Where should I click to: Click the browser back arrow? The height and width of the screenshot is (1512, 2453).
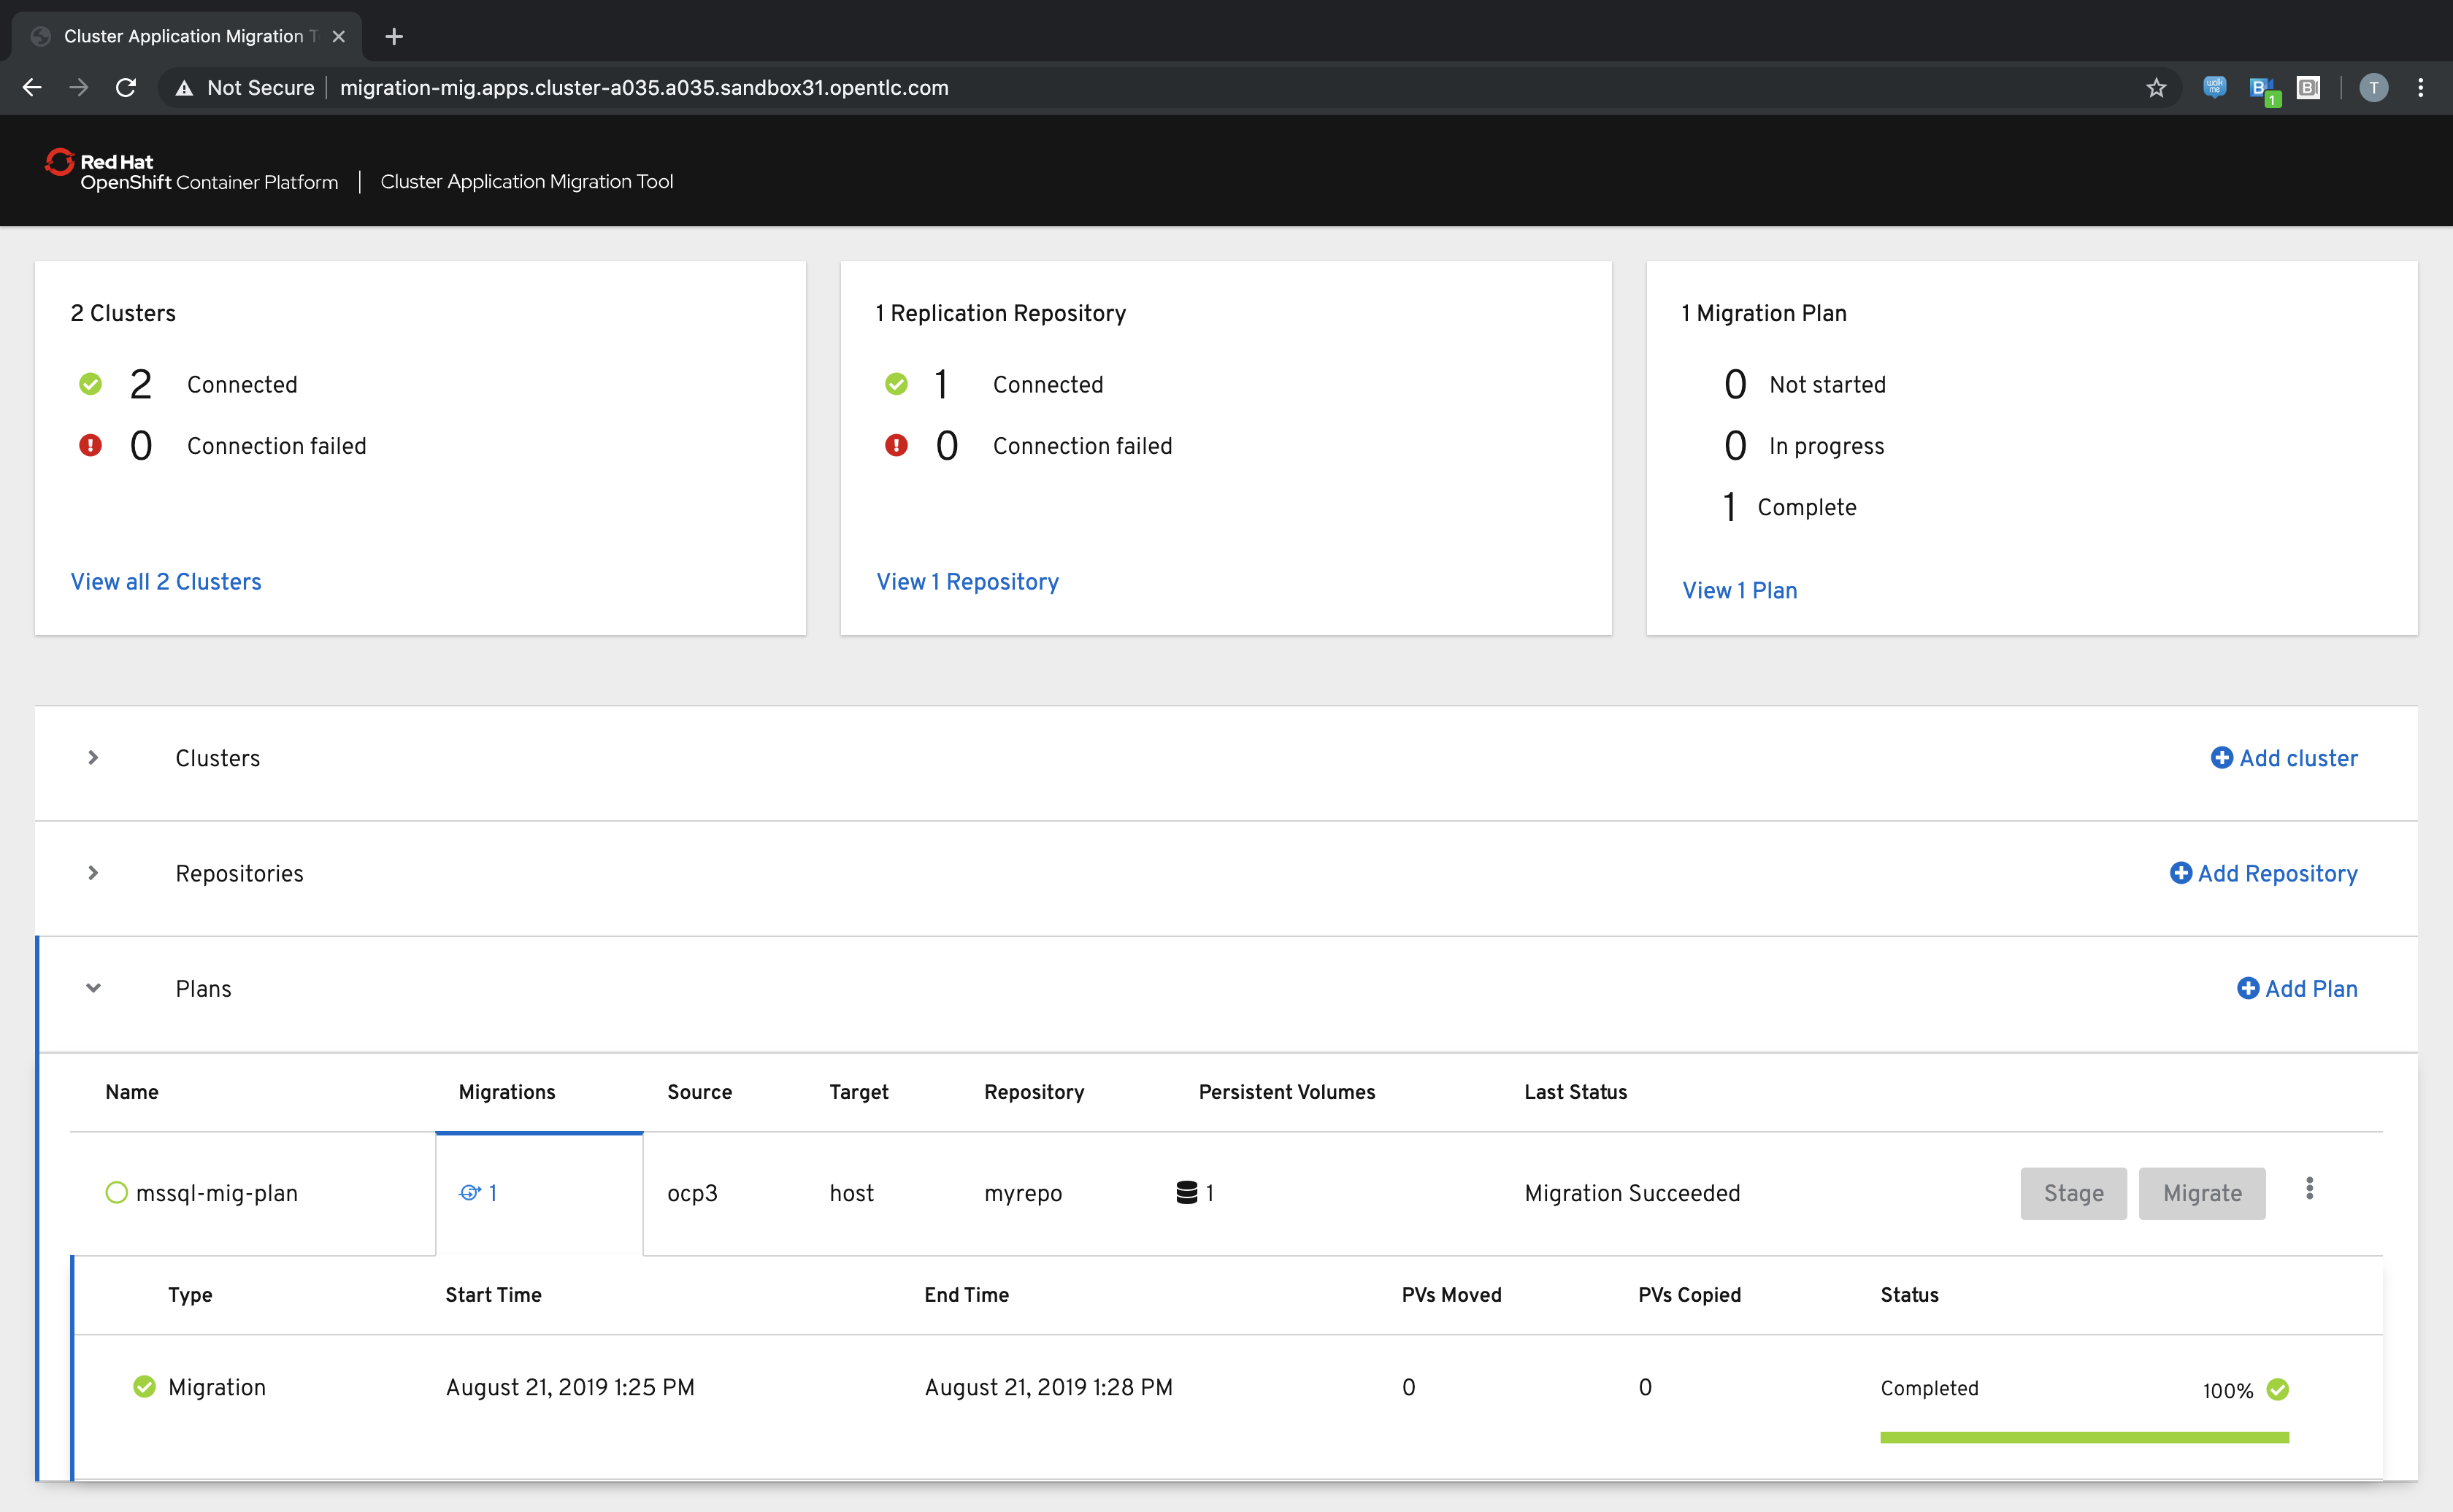32,88
